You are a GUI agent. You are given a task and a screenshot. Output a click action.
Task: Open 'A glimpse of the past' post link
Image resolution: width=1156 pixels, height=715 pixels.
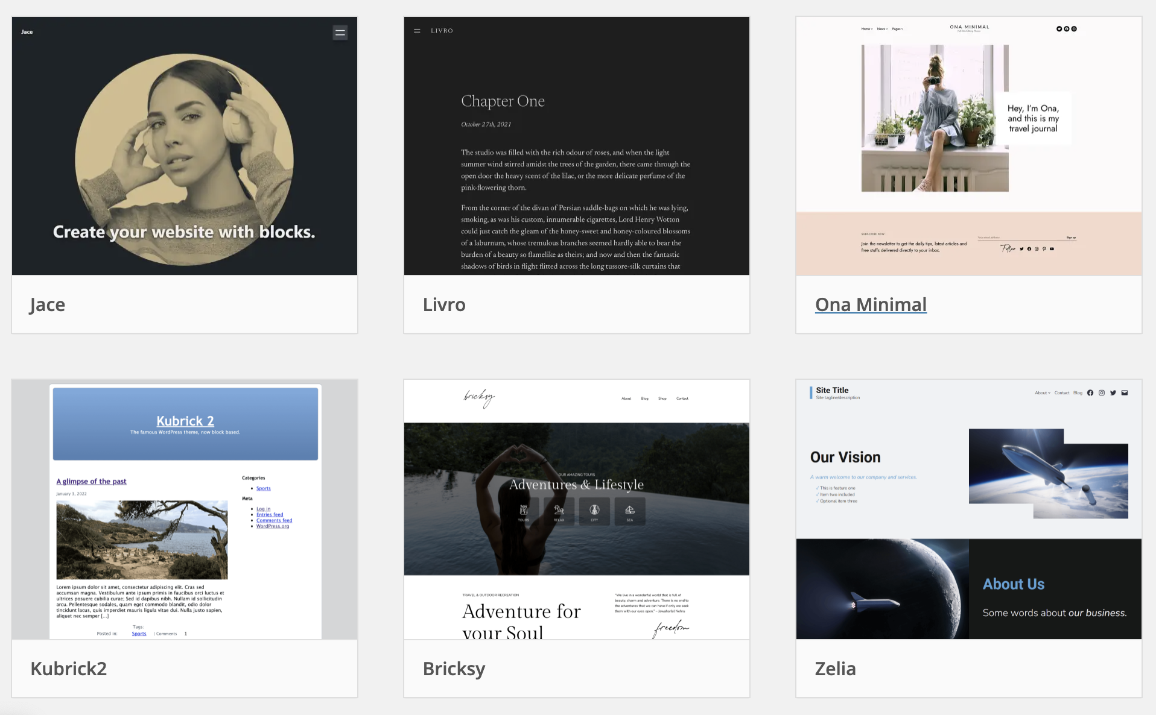(91, 482)
